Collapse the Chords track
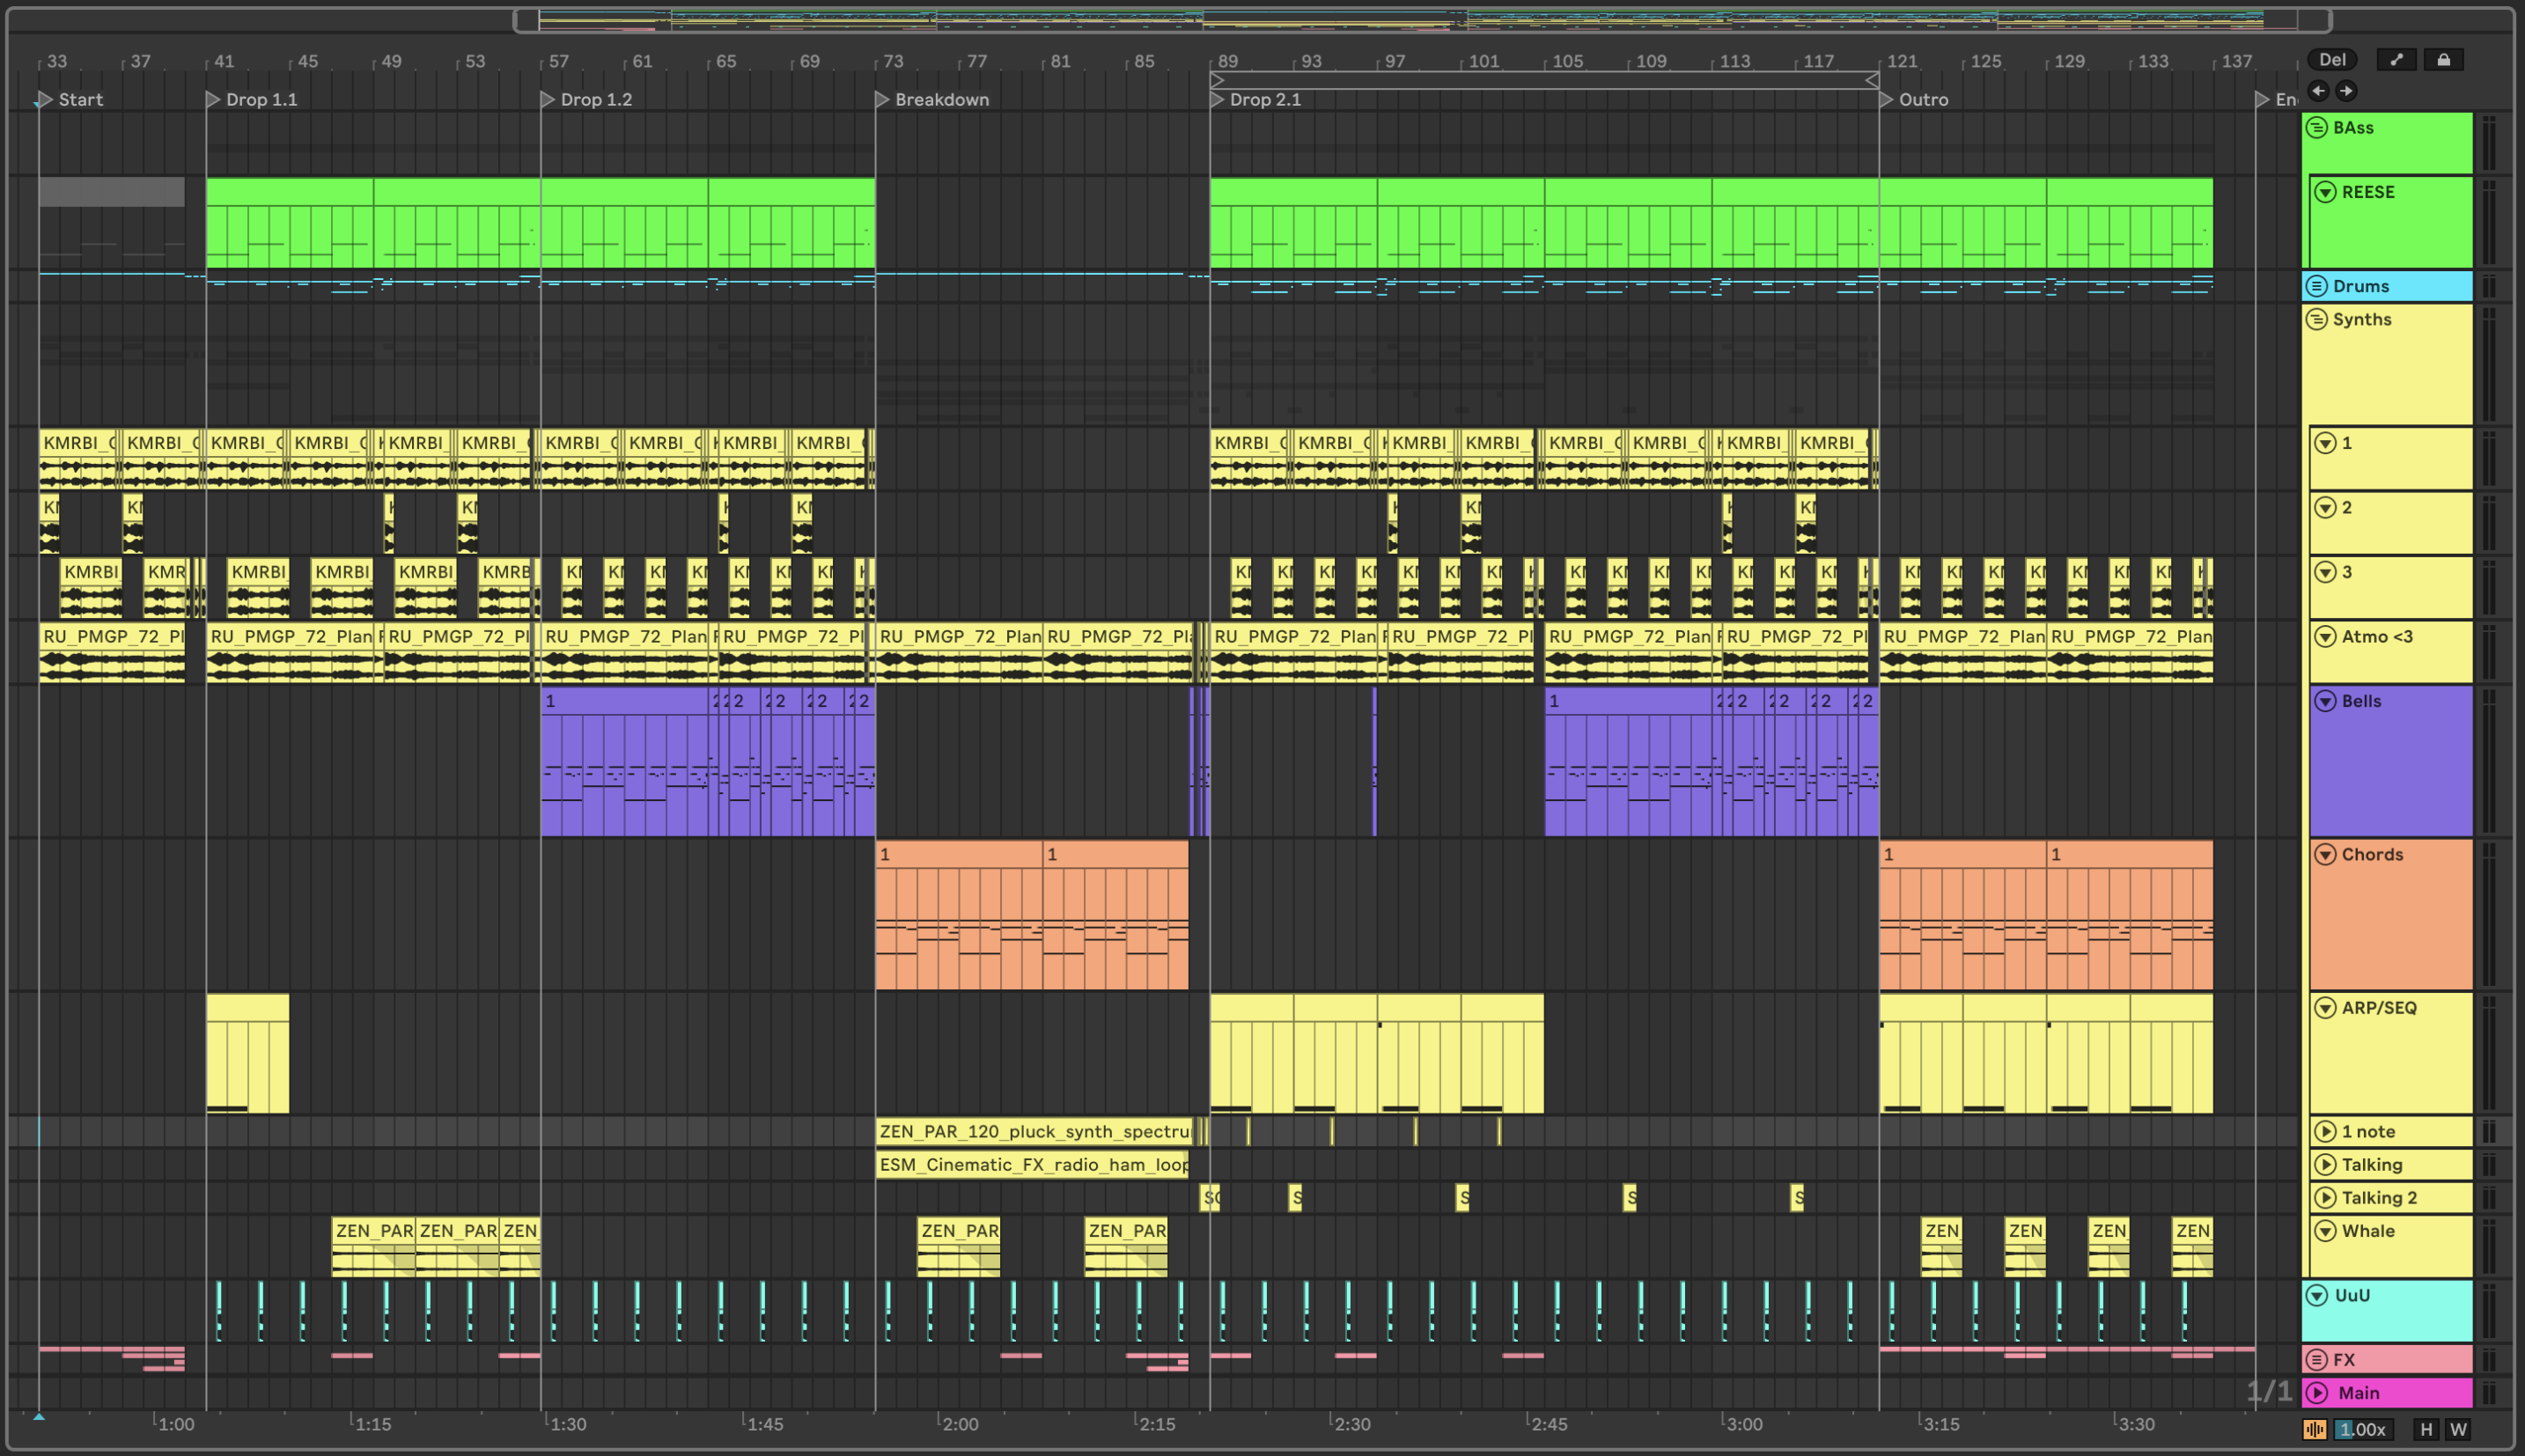 click(x=2326, y=854)
